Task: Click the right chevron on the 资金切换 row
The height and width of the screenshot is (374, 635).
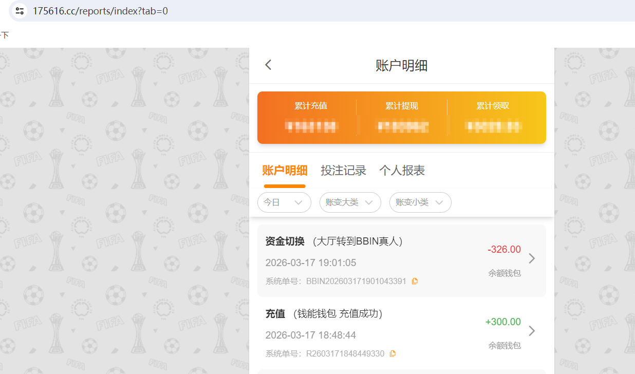Action: 531,258
